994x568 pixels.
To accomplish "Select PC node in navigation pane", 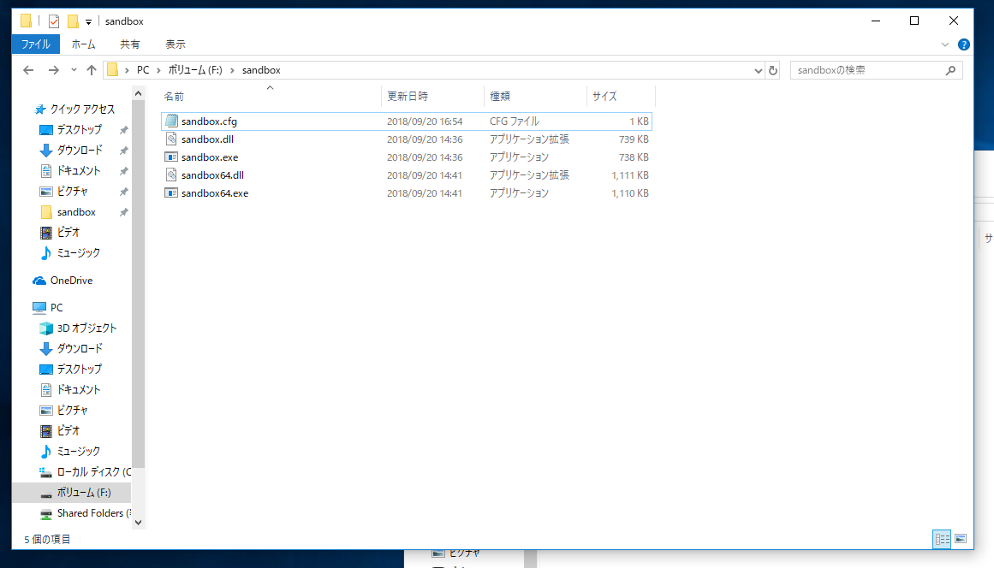I will 57,308.
